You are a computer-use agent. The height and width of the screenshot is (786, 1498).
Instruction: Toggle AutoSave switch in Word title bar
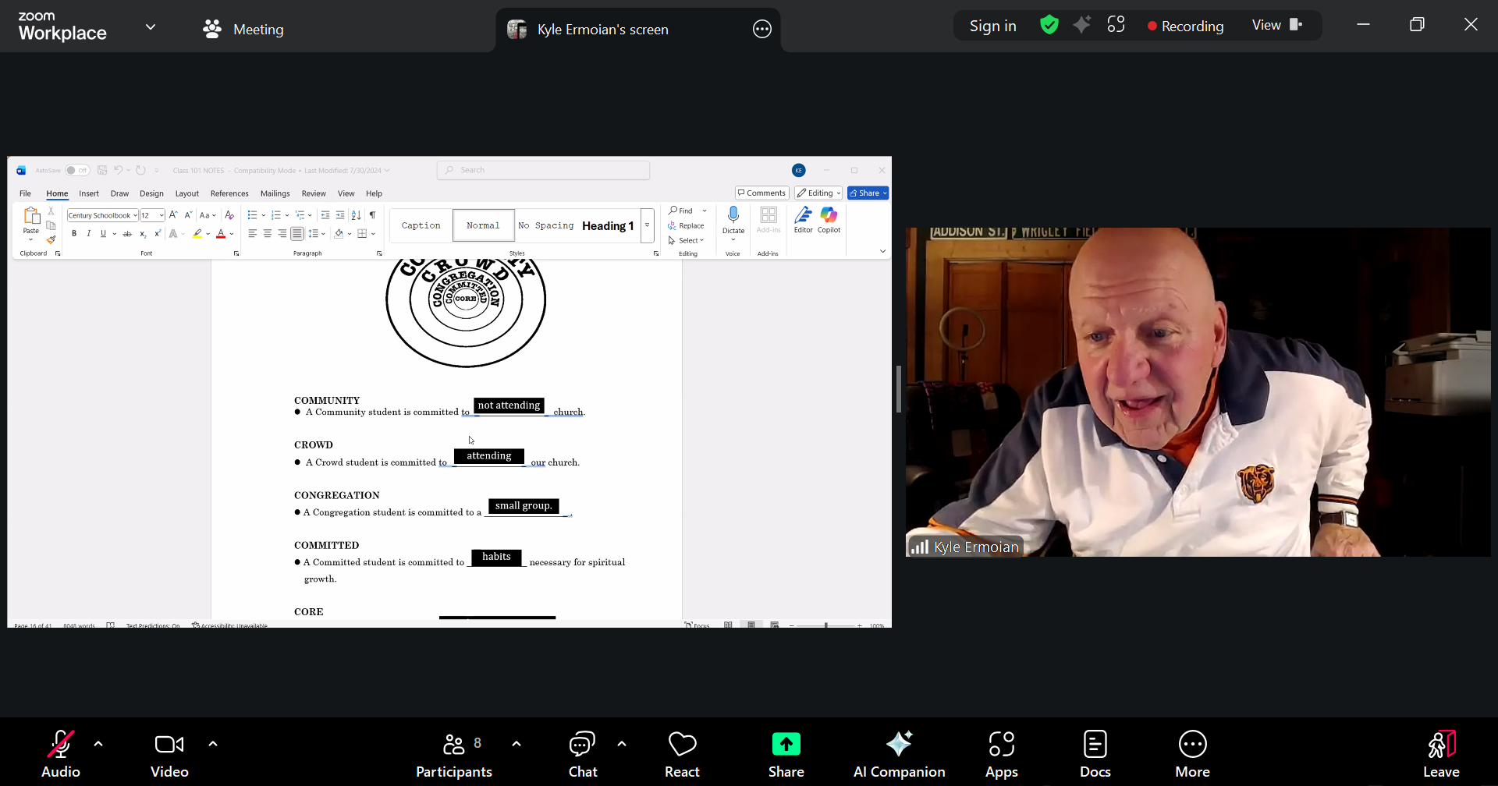pos(77,170)
